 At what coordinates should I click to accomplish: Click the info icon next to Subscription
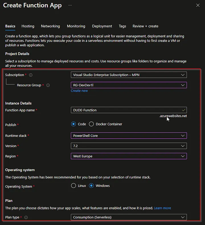[31, 75]
